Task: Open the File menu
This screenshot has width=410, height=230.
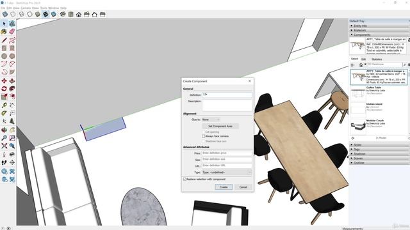Action: tap(3, 8)
